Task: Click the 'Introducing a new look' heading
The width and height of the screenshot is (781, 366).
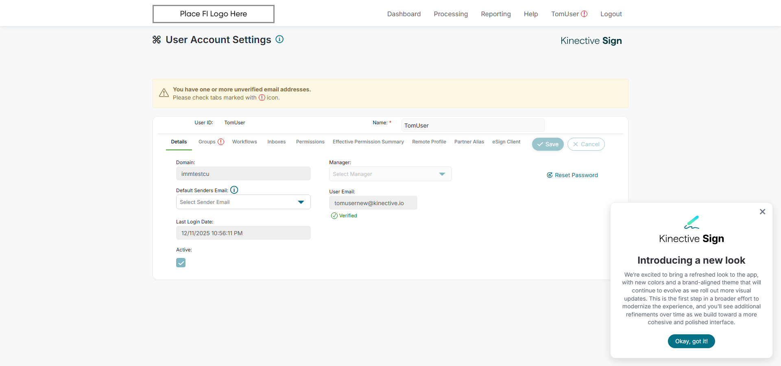Action: [692, 260]
